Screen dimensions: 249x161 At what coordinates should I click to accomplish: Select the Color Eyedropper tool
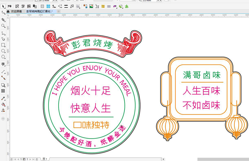[x=3, y=98]
